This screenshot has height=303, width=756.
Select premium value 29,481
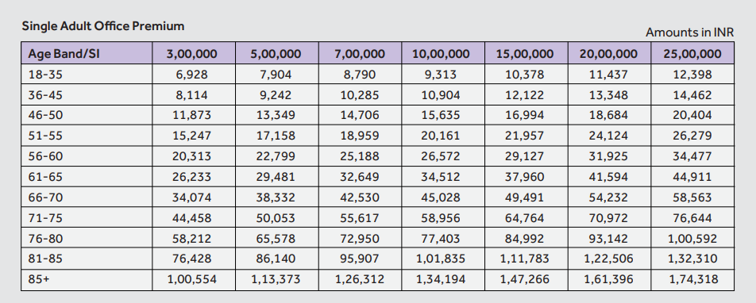276,177
